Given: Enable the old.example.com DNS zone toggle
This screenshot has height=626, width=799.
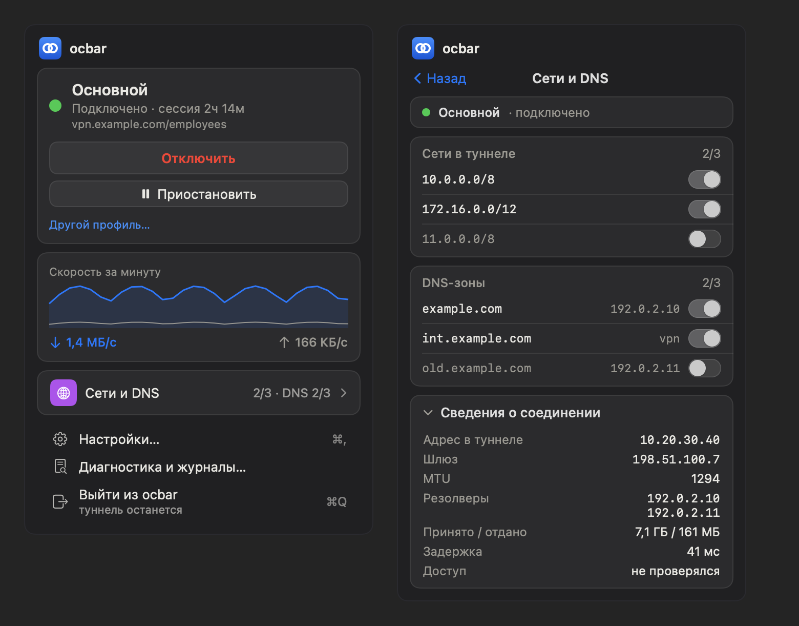Looking at the screenshot, I should click(705, 368).
